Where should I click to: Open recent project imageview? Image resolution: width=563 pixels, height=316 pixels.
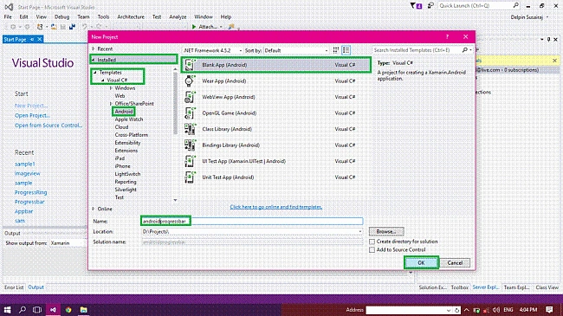coord(28,174)
